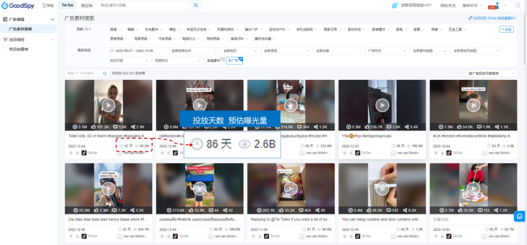The image size is (527, 245).
Task: Uncheck the 新广告 filter tag
Action: (x=235, y=60)
